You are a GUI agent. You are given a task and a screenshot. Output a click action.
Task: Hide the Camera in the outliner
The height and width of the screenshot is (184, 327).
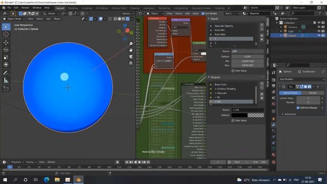point(319,27)
